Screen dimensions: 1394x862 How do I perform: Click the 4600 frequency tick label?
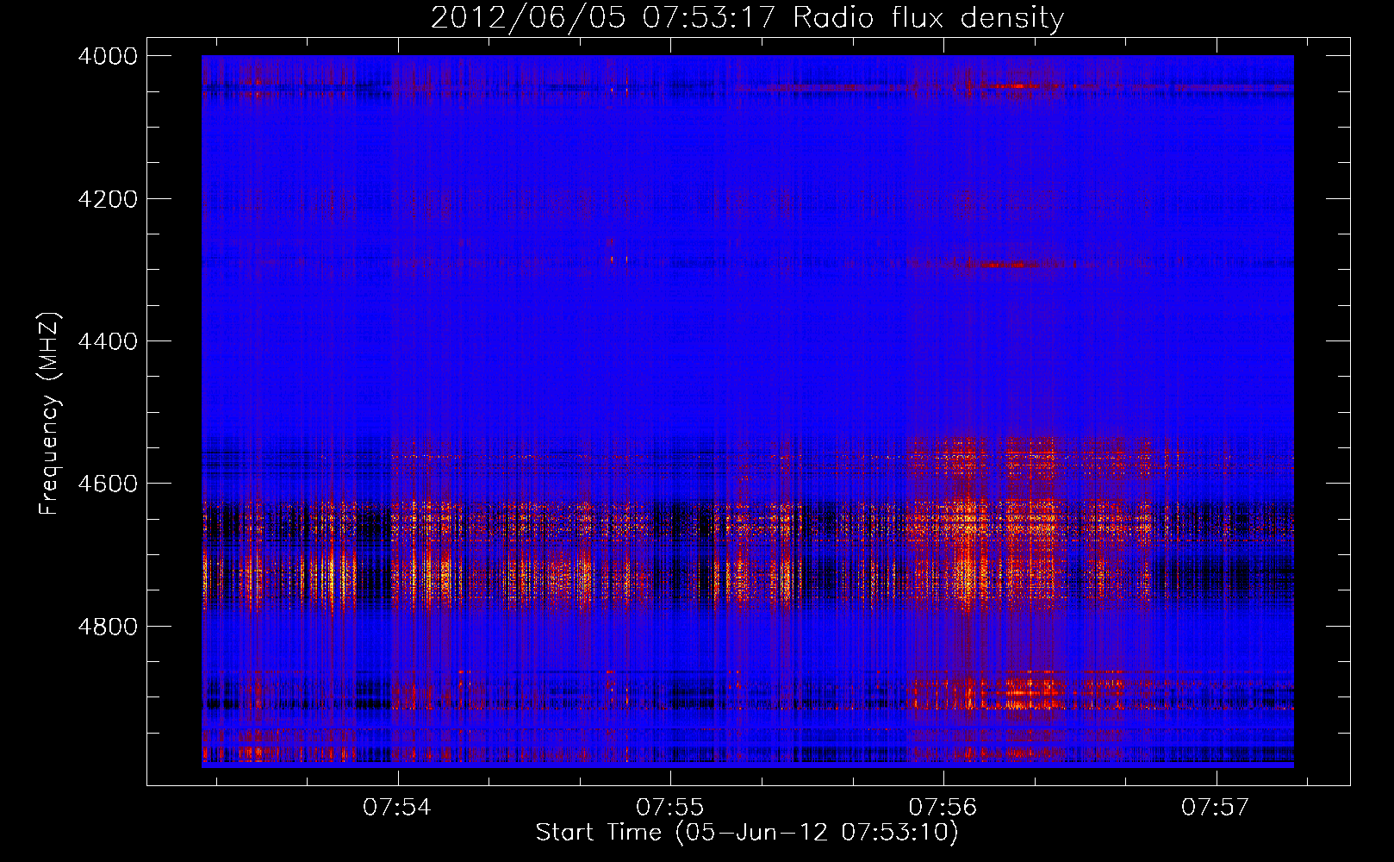click(108, 484)
